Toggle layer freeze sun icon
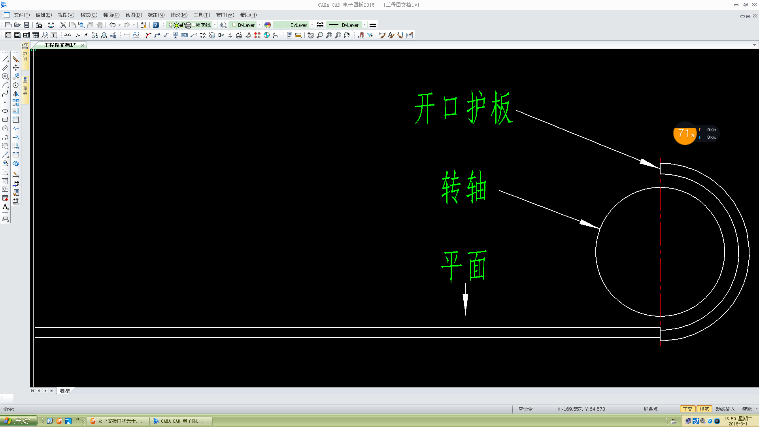The image size is (759, 427). [x=176, y=25]
